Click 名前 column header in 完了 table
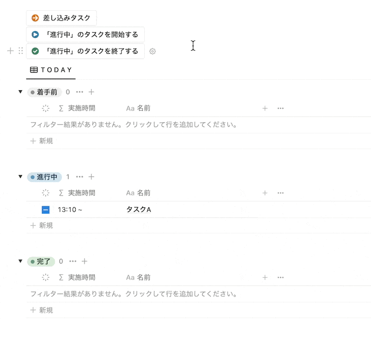Viewport: 371px width, 338px height. coord(138,277)
